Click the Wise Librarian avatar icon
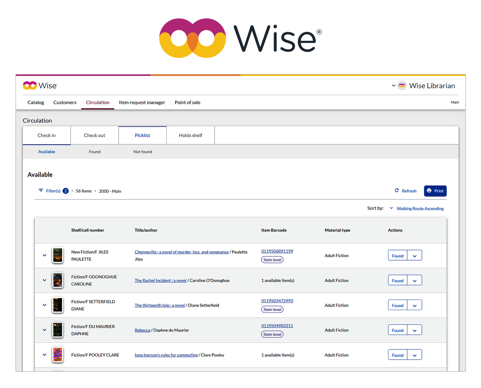The image size is (481, 388). 402,86
